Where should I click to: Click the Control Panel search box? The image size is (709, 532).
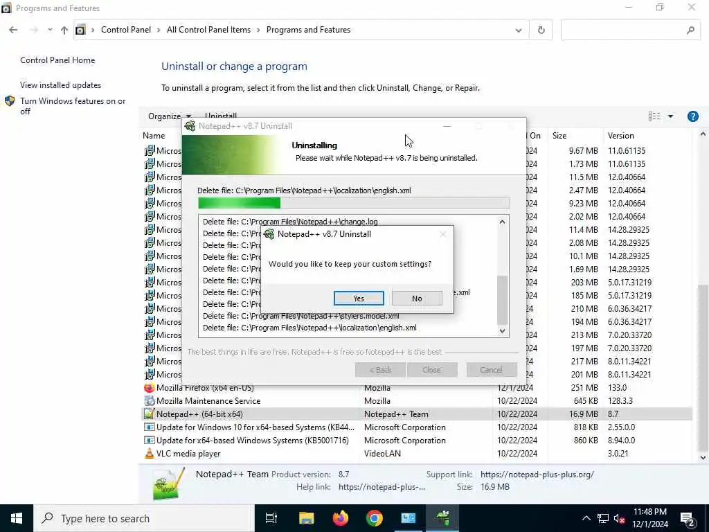(631, 30)
